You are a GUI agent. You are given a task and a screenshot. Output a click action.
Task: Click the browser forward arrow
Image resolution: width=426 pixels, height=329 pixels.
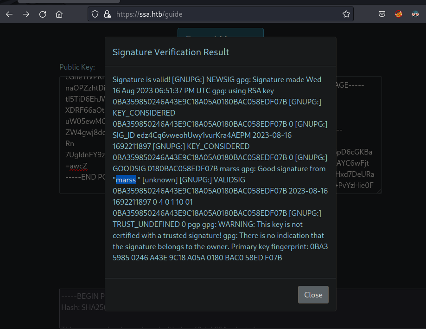click(26, 14)
